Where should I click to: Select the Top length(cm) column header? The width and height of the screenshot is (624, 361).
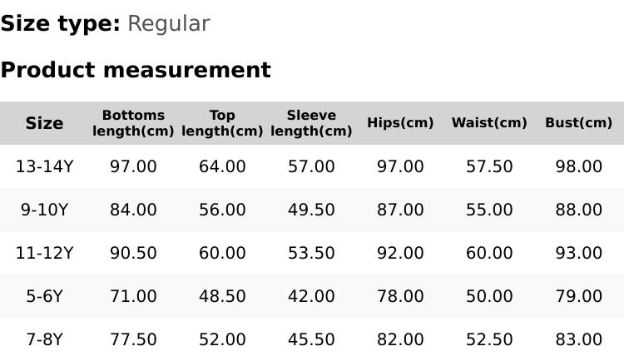click(x=222, y=123)
